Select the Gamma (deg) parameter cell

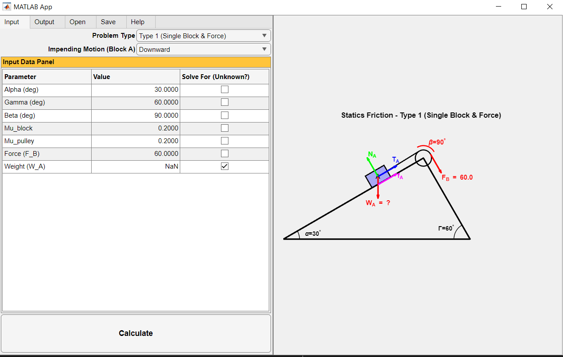click(x=47, y=102)
